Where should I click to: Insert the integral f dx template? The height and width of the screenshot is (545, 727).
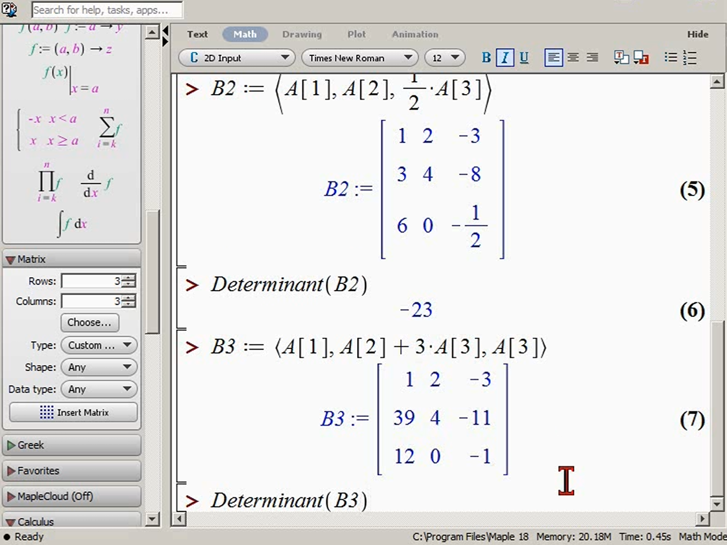coord(72,224)
